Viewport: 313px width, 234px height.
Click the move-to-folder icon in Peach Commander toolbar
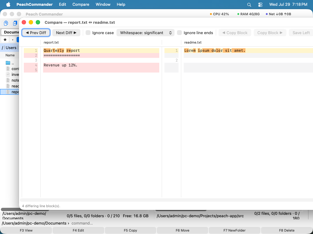pyautogui.click(x=15, y=23)
